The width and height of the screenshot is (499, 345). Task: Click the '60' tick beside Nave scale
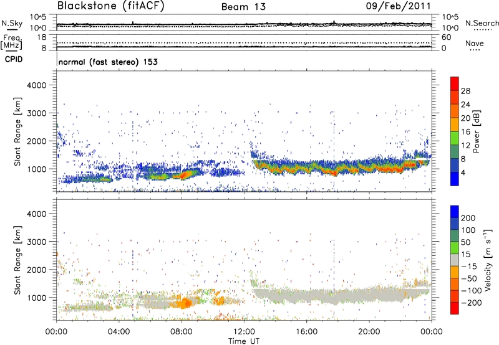point(447,37)
